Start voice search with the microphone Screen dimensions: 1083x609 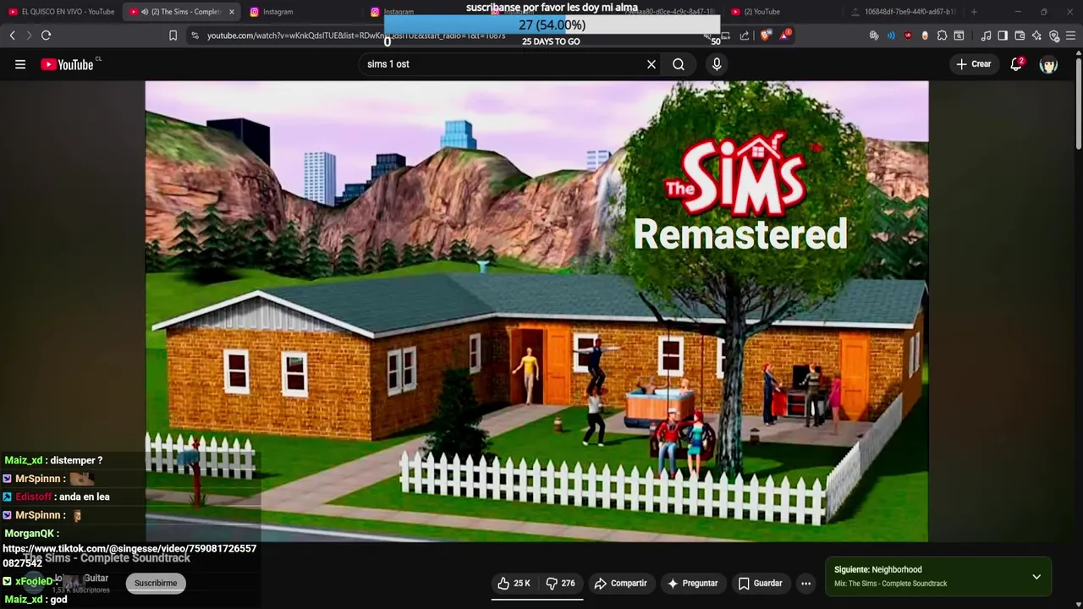pyautogui.click(x=717, y=64)
